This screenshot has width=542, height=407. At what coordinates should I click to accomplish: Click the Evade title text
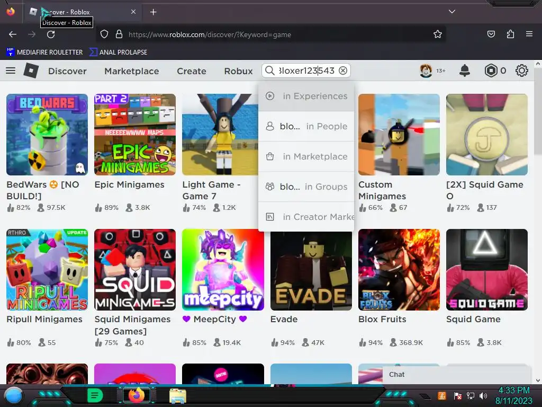point(284,319)
